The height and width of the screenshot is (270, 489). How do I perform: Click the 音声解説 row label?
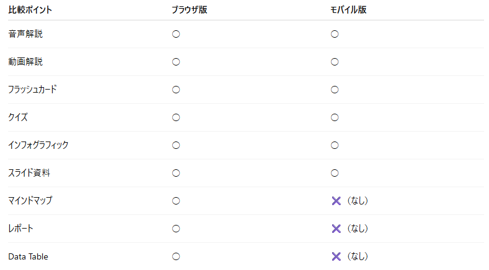click(25, 34)
